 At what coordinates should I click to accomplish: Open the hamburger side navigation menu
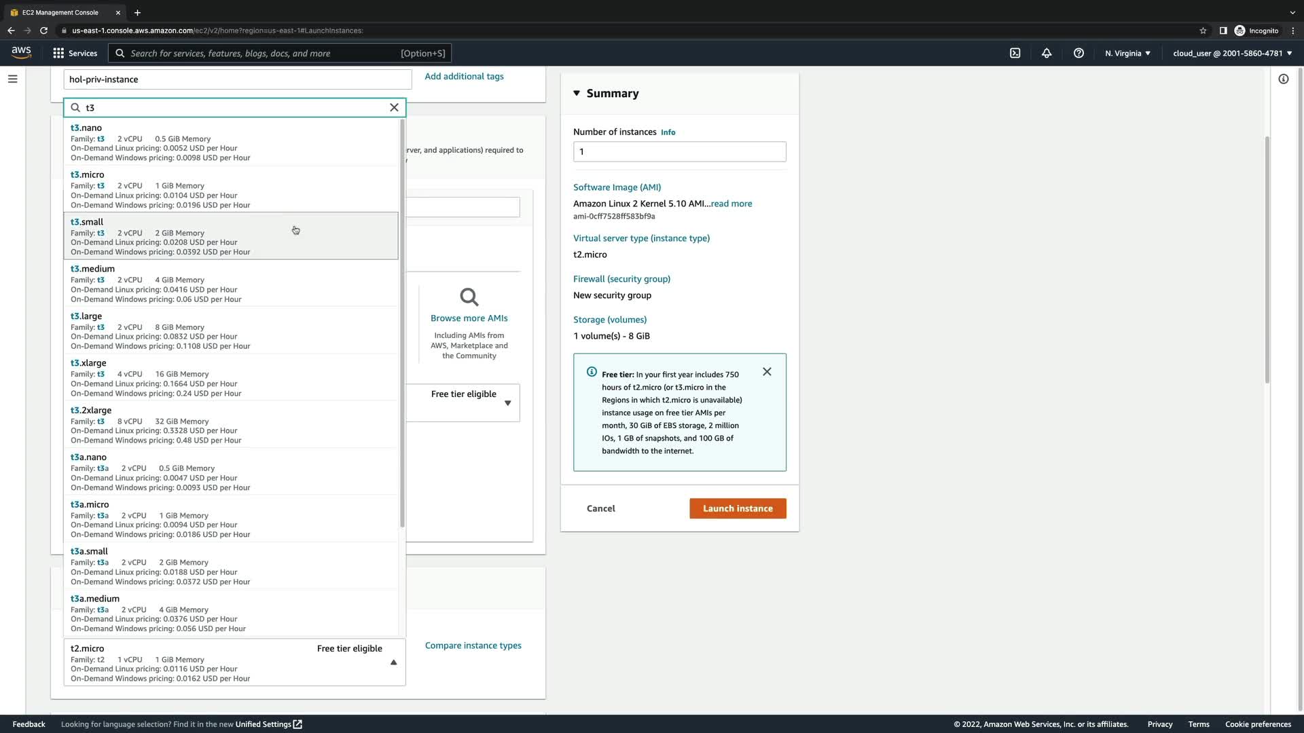[x=12, y=79]
